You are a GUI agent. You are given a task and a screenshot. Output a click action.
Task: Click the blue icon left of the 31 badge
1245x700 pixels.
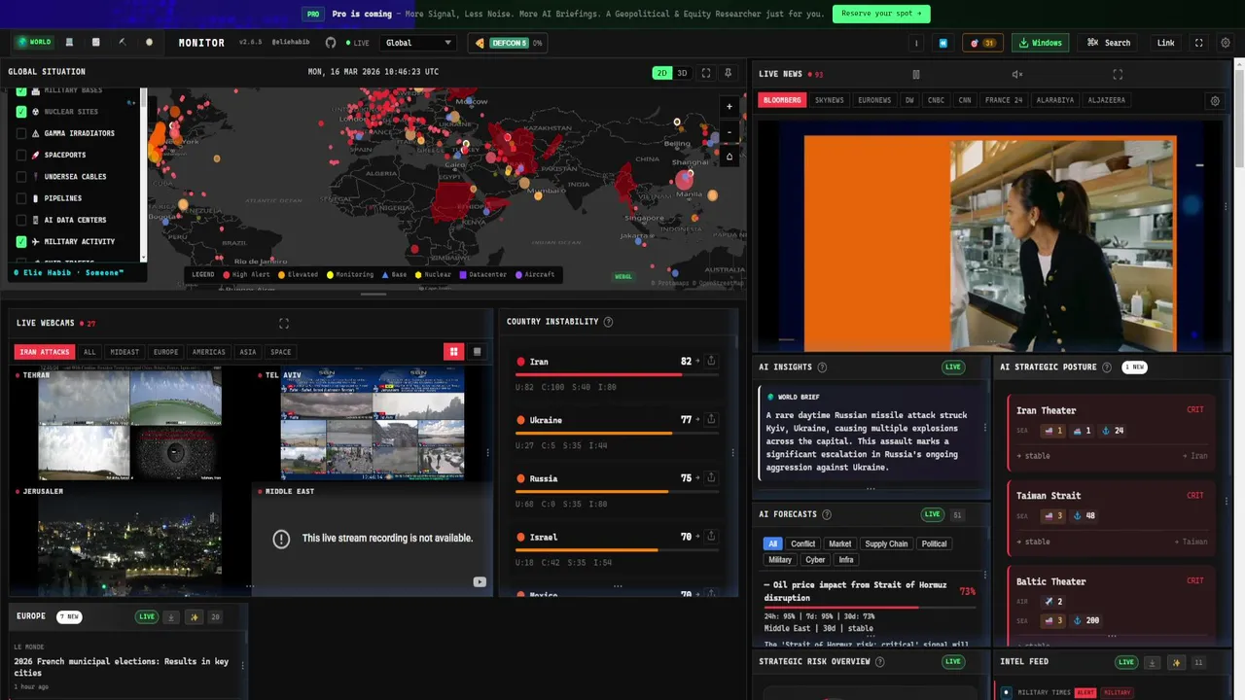click(943, 43)
